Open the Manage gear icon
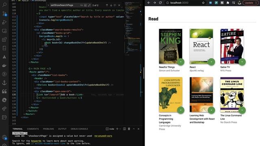 [x=4, y=144]
